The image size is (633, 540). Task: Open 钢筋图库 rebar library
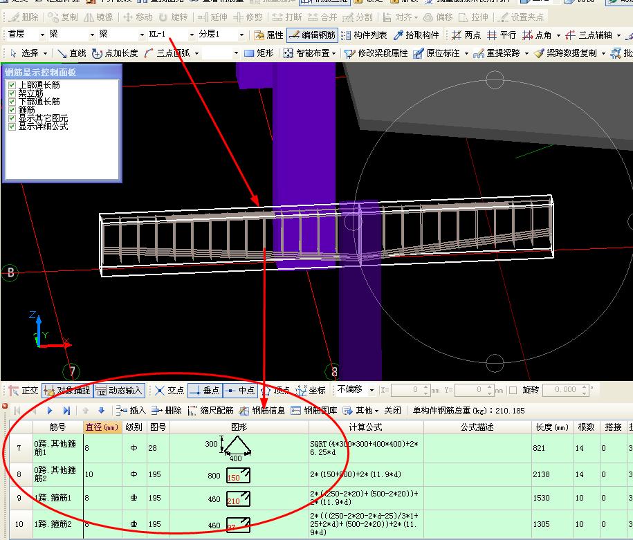pyautogui.click(x=314, y=411)
